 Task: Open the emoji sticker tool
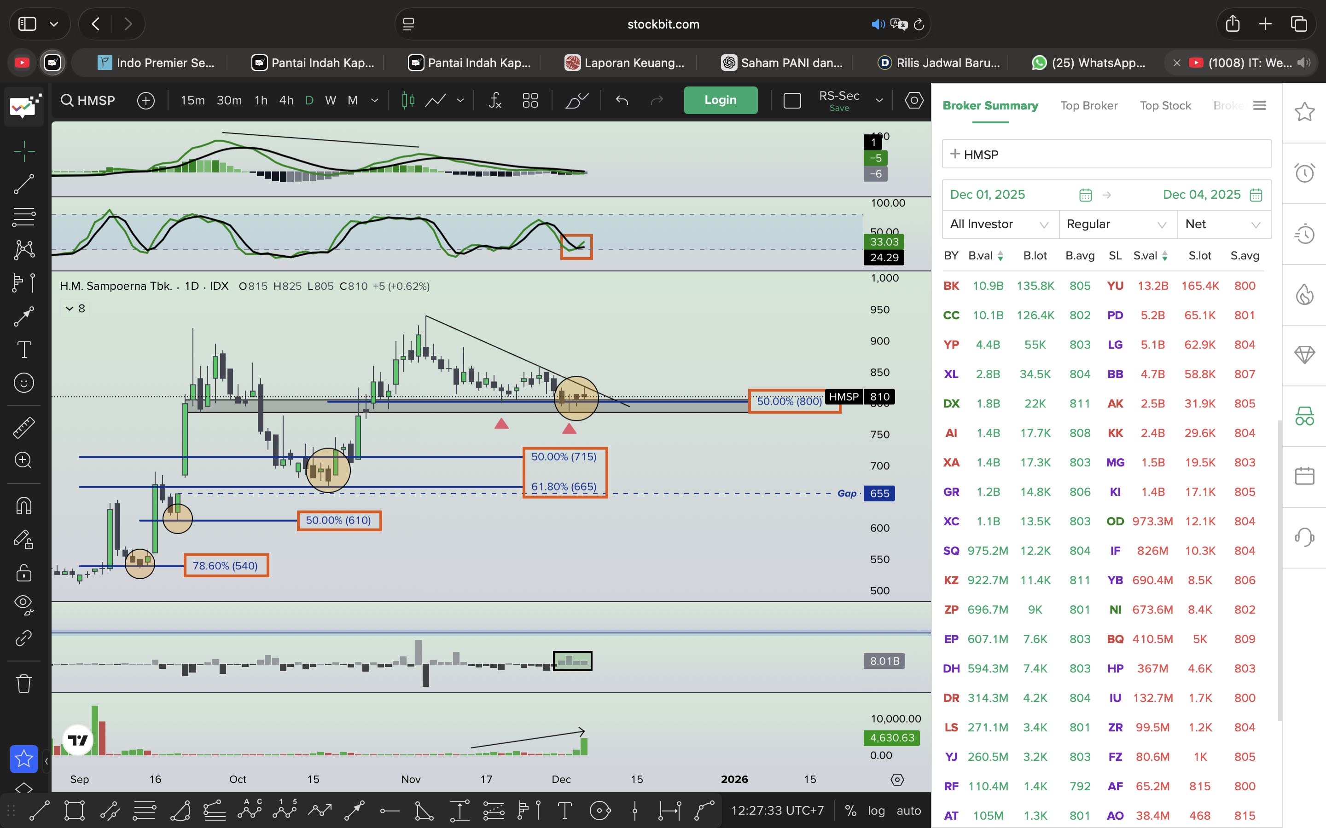pos(23,383)
